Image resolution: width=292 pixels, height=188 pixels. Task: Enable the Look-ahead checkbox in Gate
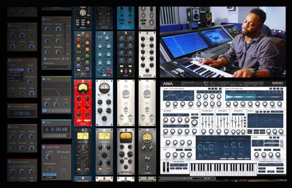click(x=45, y=59)
